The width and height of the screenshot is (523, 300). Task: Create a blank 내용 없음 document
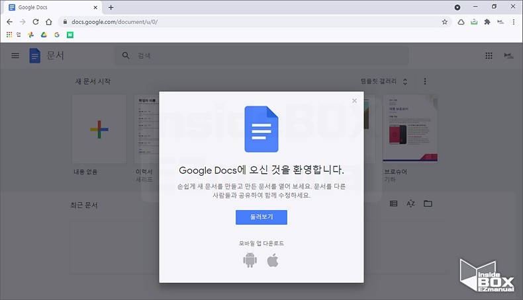point(99,129)
